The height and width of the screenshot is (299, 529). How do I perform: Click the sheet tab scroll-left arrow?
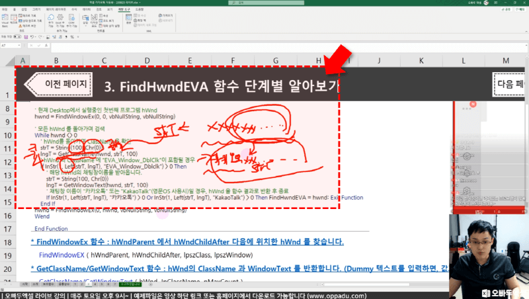coord(5,284)
